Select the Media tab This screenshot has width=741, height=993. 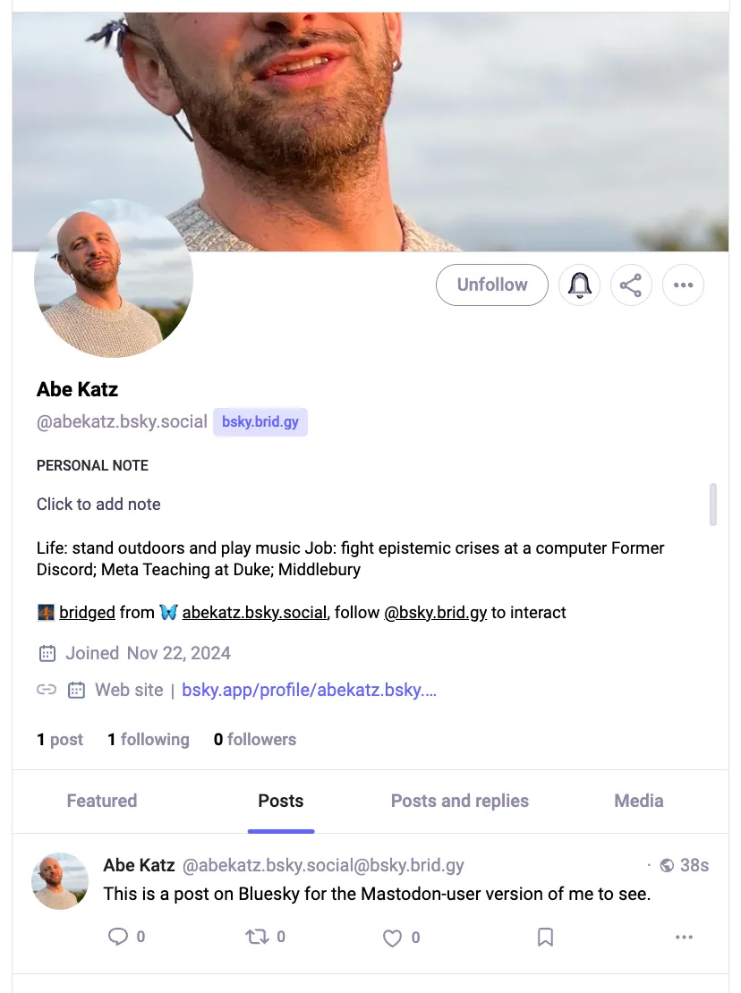click(638, 801)
